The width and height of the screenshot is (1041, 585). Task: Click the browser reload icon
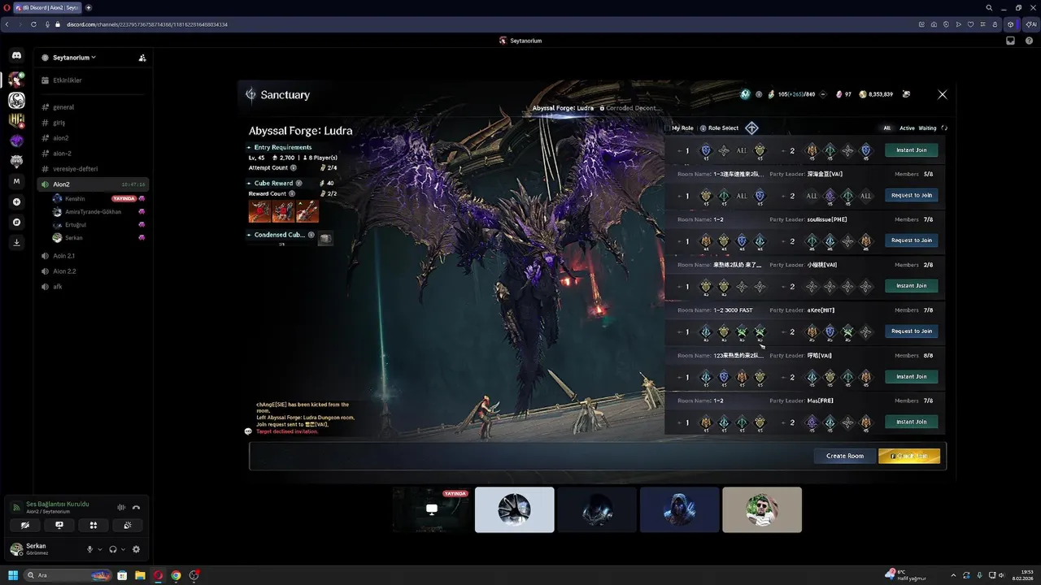(x=33, y=24)
